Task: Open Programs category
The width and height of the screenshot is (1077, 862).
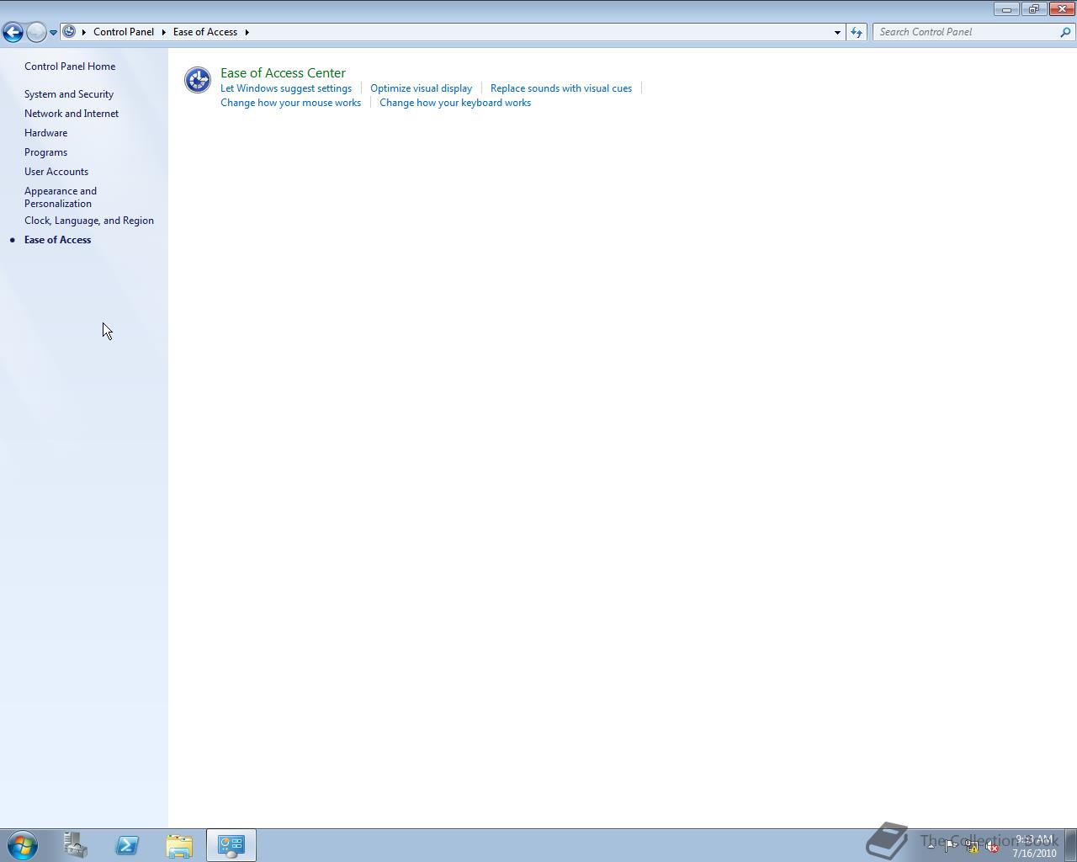Action: pyautogui.click(x=45, y=152)
